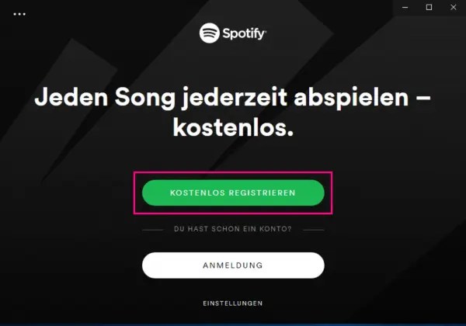This screenshot has width=466, height=326.
Task: Click the word 'abspielen' in the headline
Action: pyautogui.click(x=351, y=98)
